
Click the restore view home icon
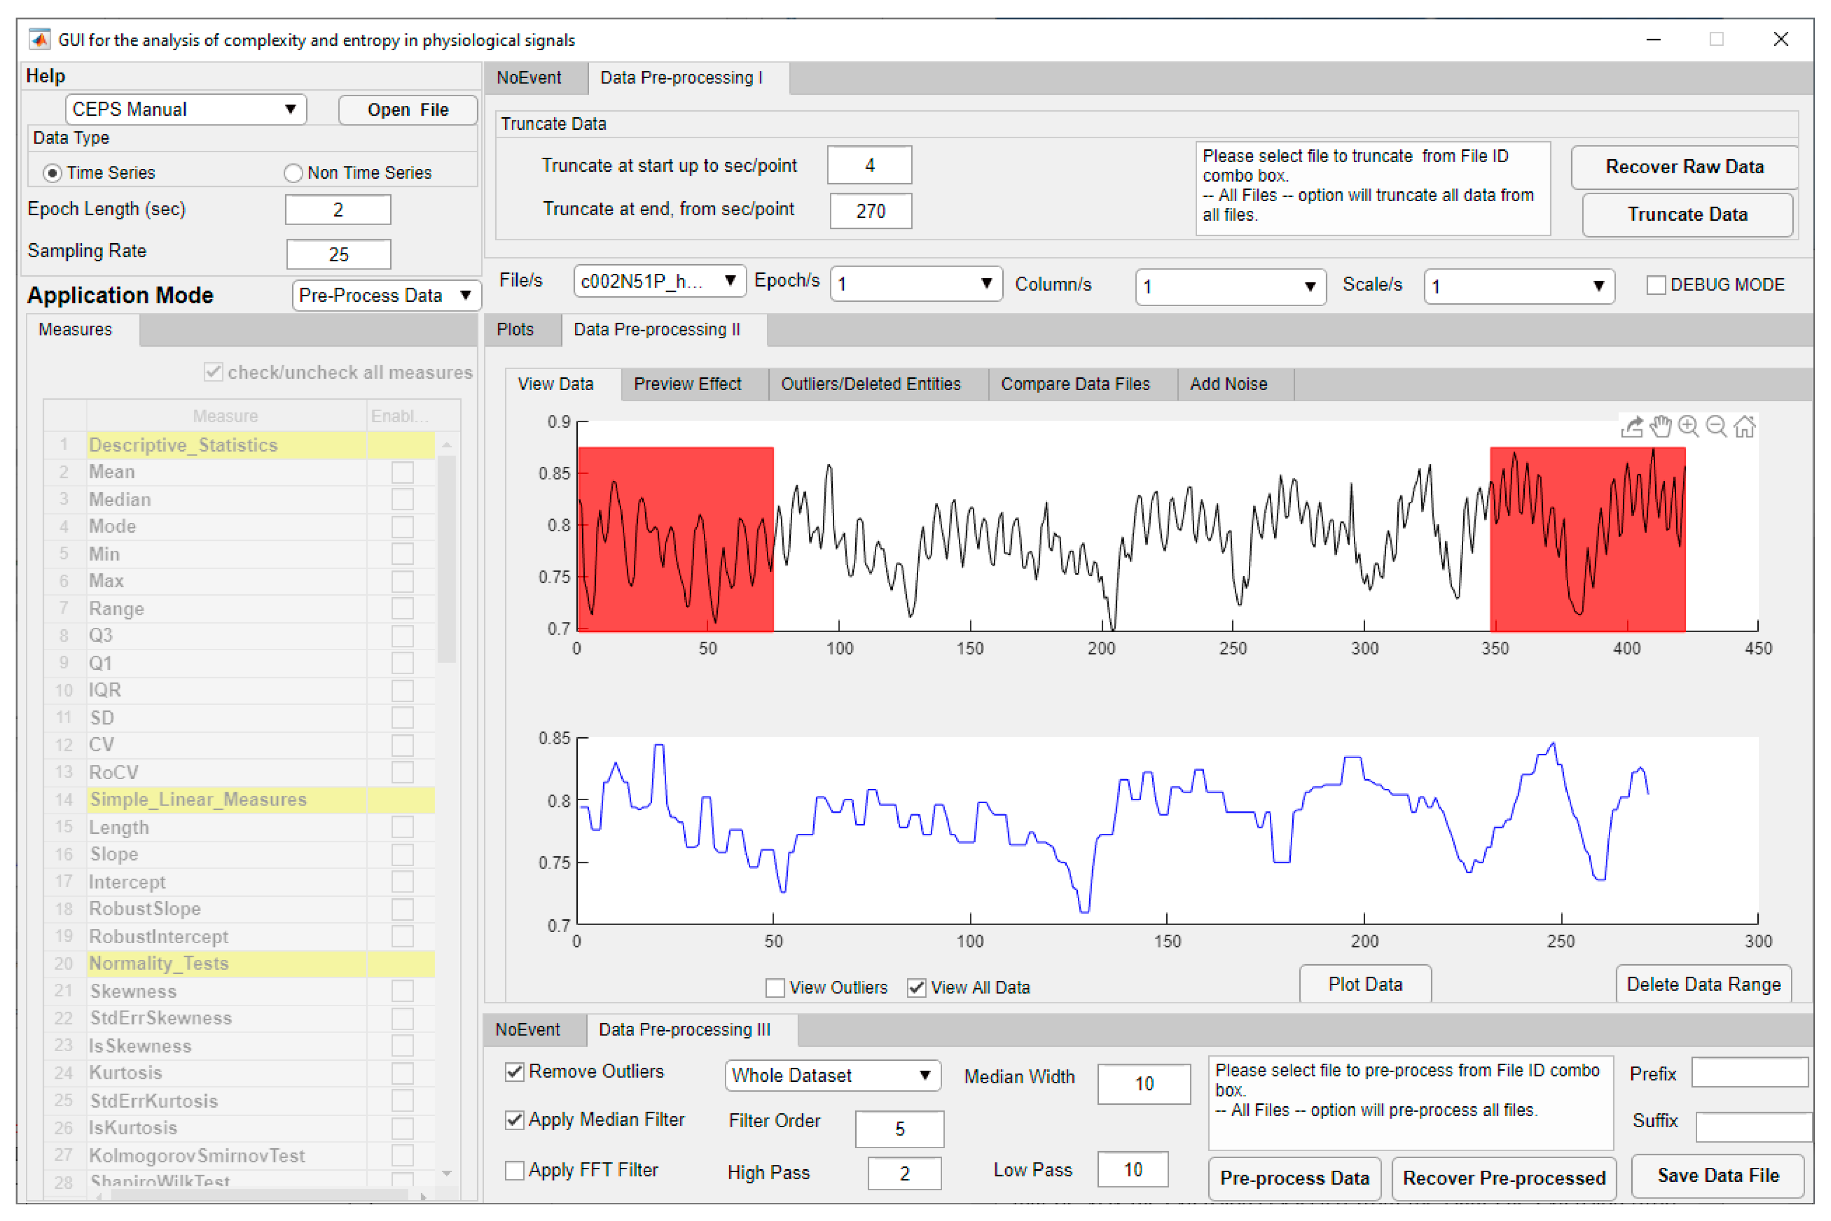click(x=1745, y=427)
